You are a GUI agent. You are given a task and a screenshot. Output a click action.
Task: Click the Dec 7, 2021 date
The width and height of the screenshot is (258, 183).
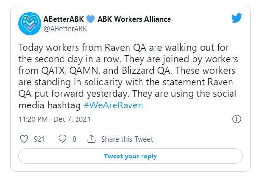[x=72, y=119]
